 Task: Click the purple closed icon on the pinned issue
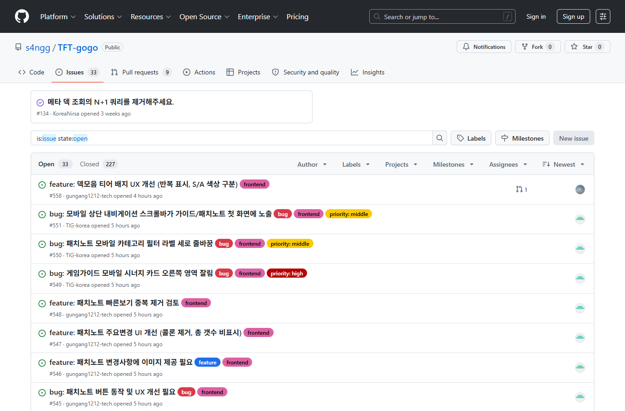point(40,102)
